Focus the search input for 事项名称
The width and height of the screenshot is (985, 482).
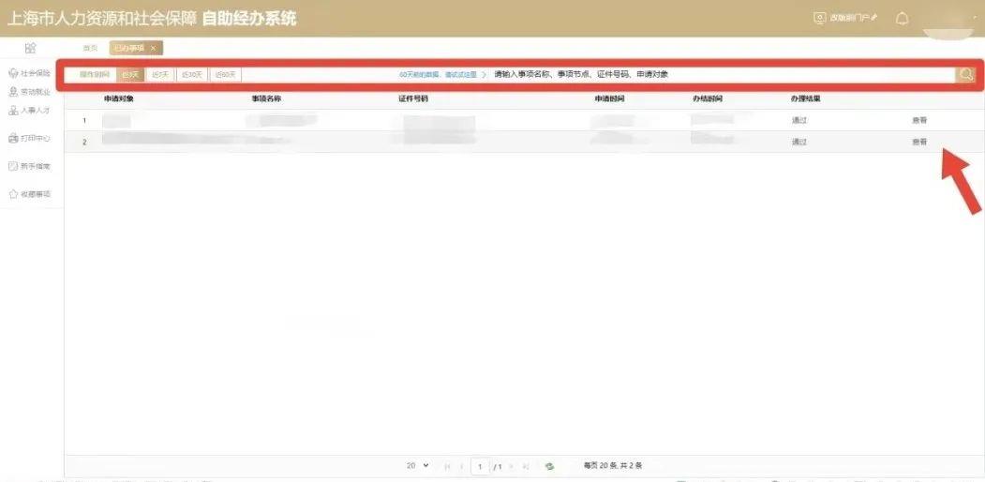[723, 75]
